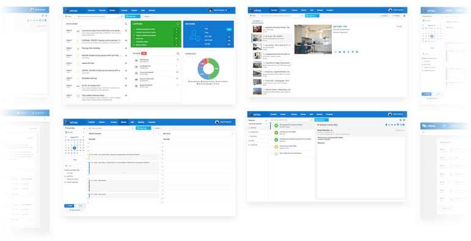Click the contact silhouette icon in New Contacts card

(194, 35)
